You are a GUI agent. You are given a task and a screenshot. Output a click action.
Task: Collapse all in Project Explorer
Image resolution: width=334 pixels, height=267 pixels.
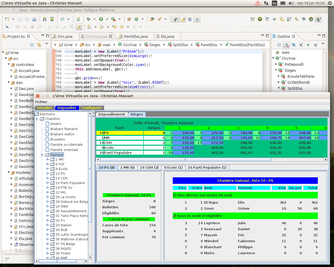coord(32,45)
